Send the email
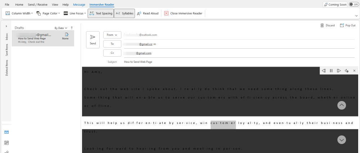 click(93, 40)
